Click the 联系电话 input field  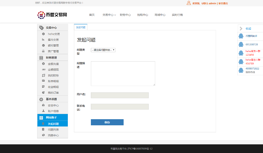point(120,107)
